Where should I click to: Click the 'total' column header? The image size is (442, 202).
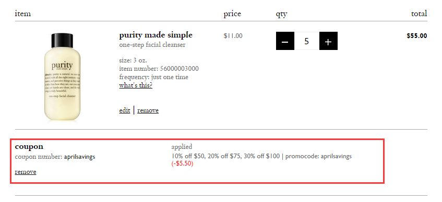point(419,14)
